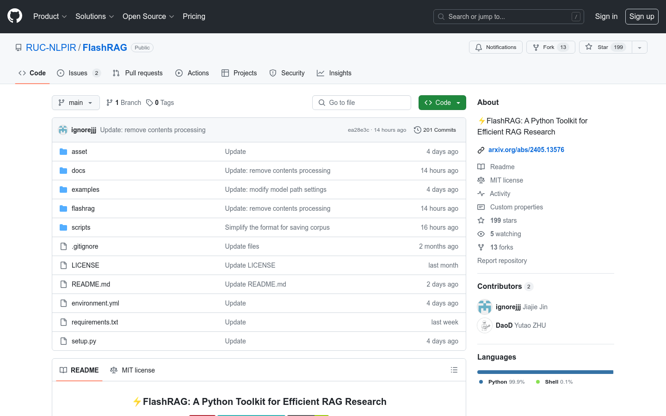
Task: Focus the Go to file search field
Action: point(362,103)
